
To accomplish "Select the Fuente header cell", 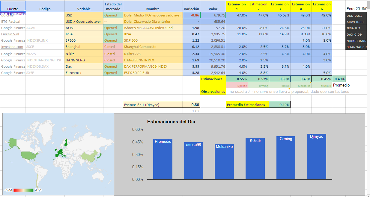I will [x=13, y=9].
